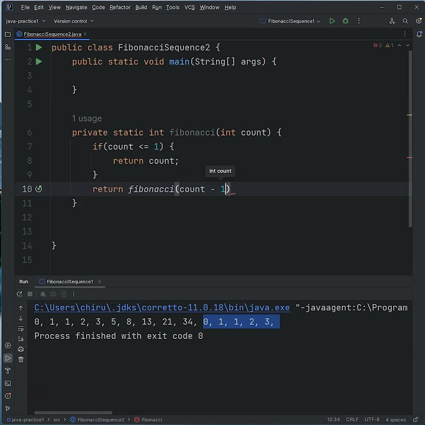425x425 pixels.
Task: Click the console horizontal scrollbar
Action: pos(73,413)
